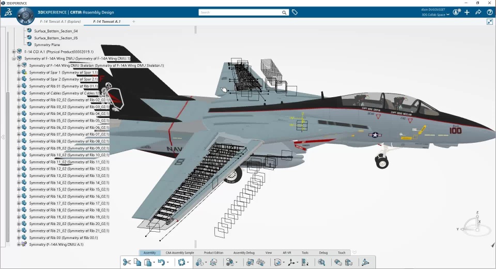Expand the action bar chevron after Touch
Screen dimensions: 496x269
[354, 252]
